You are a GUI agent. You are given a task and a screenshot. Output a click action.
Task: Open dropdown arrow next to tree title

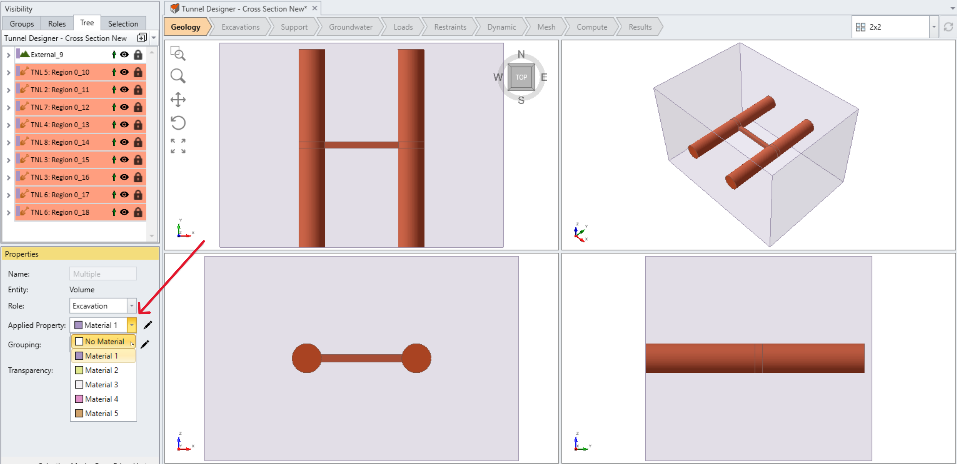point(153,38)
